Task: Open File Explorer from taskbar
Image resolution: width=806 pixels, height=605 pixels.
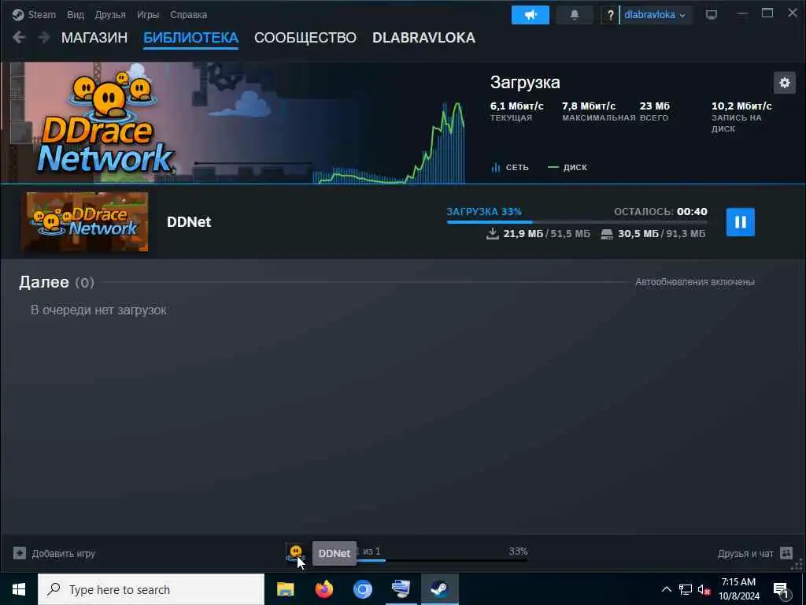Action: click(x=285, y=589)
